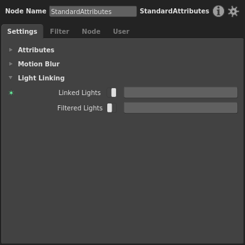The height and width of the screenshot is (245, 245).
Task: Click the Node Name text field
Action: (x=93, y=11)
